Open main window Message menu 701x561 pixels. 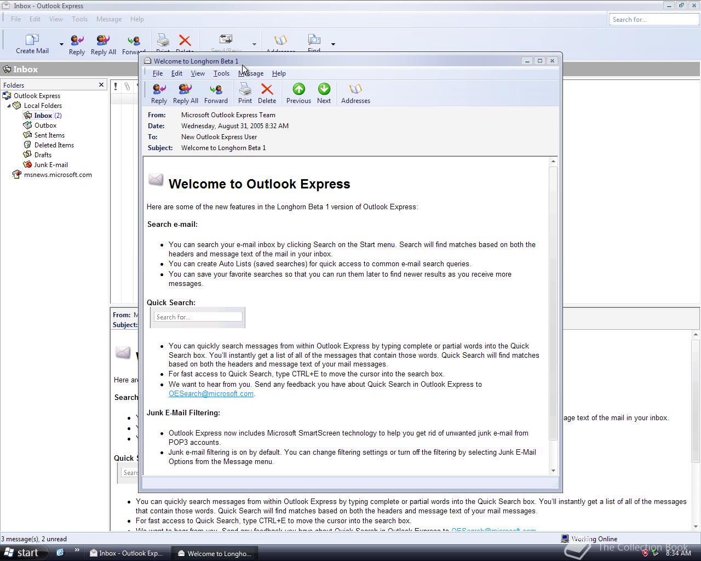click(x=109, y=19)
